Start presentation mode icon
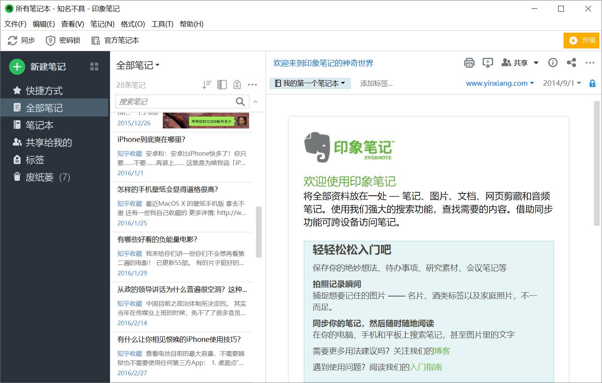602x383 pixels. point(488,63)
